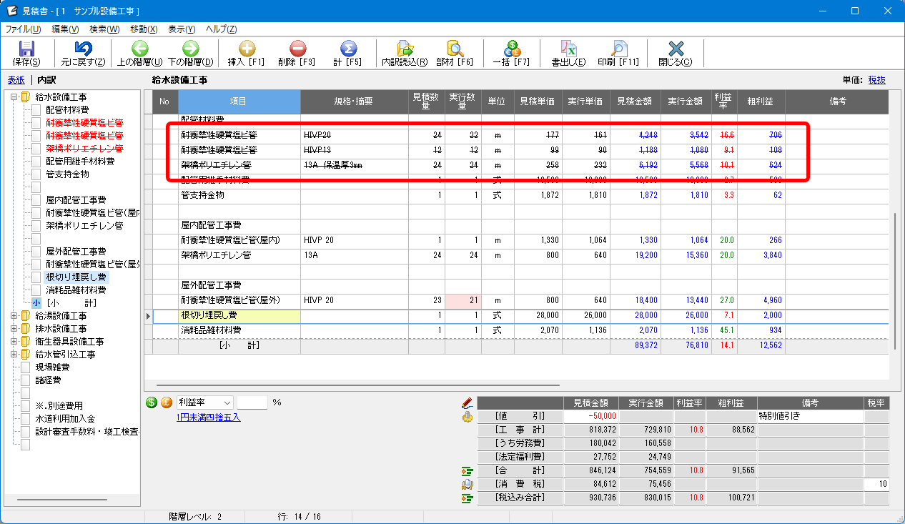Select 現場雑費 in the tree
Image resolution: width=905 pixels, height=524 pixels.
pos(52,367)
